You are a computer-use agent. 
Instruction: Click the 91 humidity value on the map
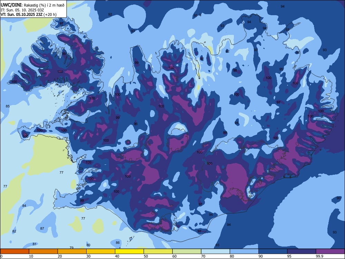[x=195, y=16]
